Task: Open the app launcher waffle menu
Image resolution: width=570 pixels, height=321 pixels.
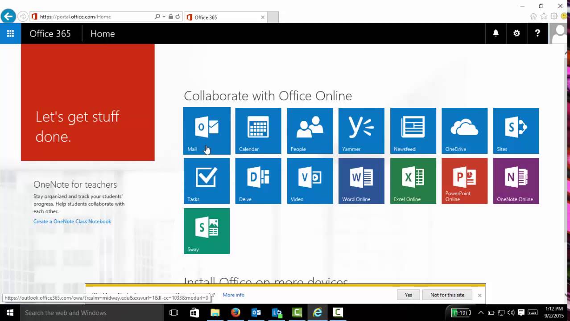Action: (x=10, y=33)
